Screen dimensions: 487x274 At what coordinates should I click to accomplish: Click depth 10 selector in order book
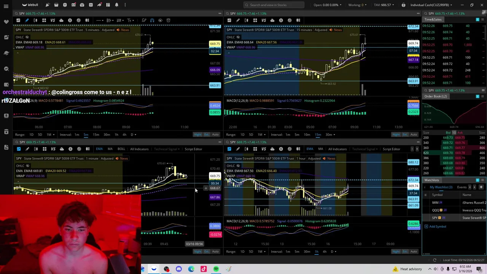pyautogui.click(x=454, y=132)
